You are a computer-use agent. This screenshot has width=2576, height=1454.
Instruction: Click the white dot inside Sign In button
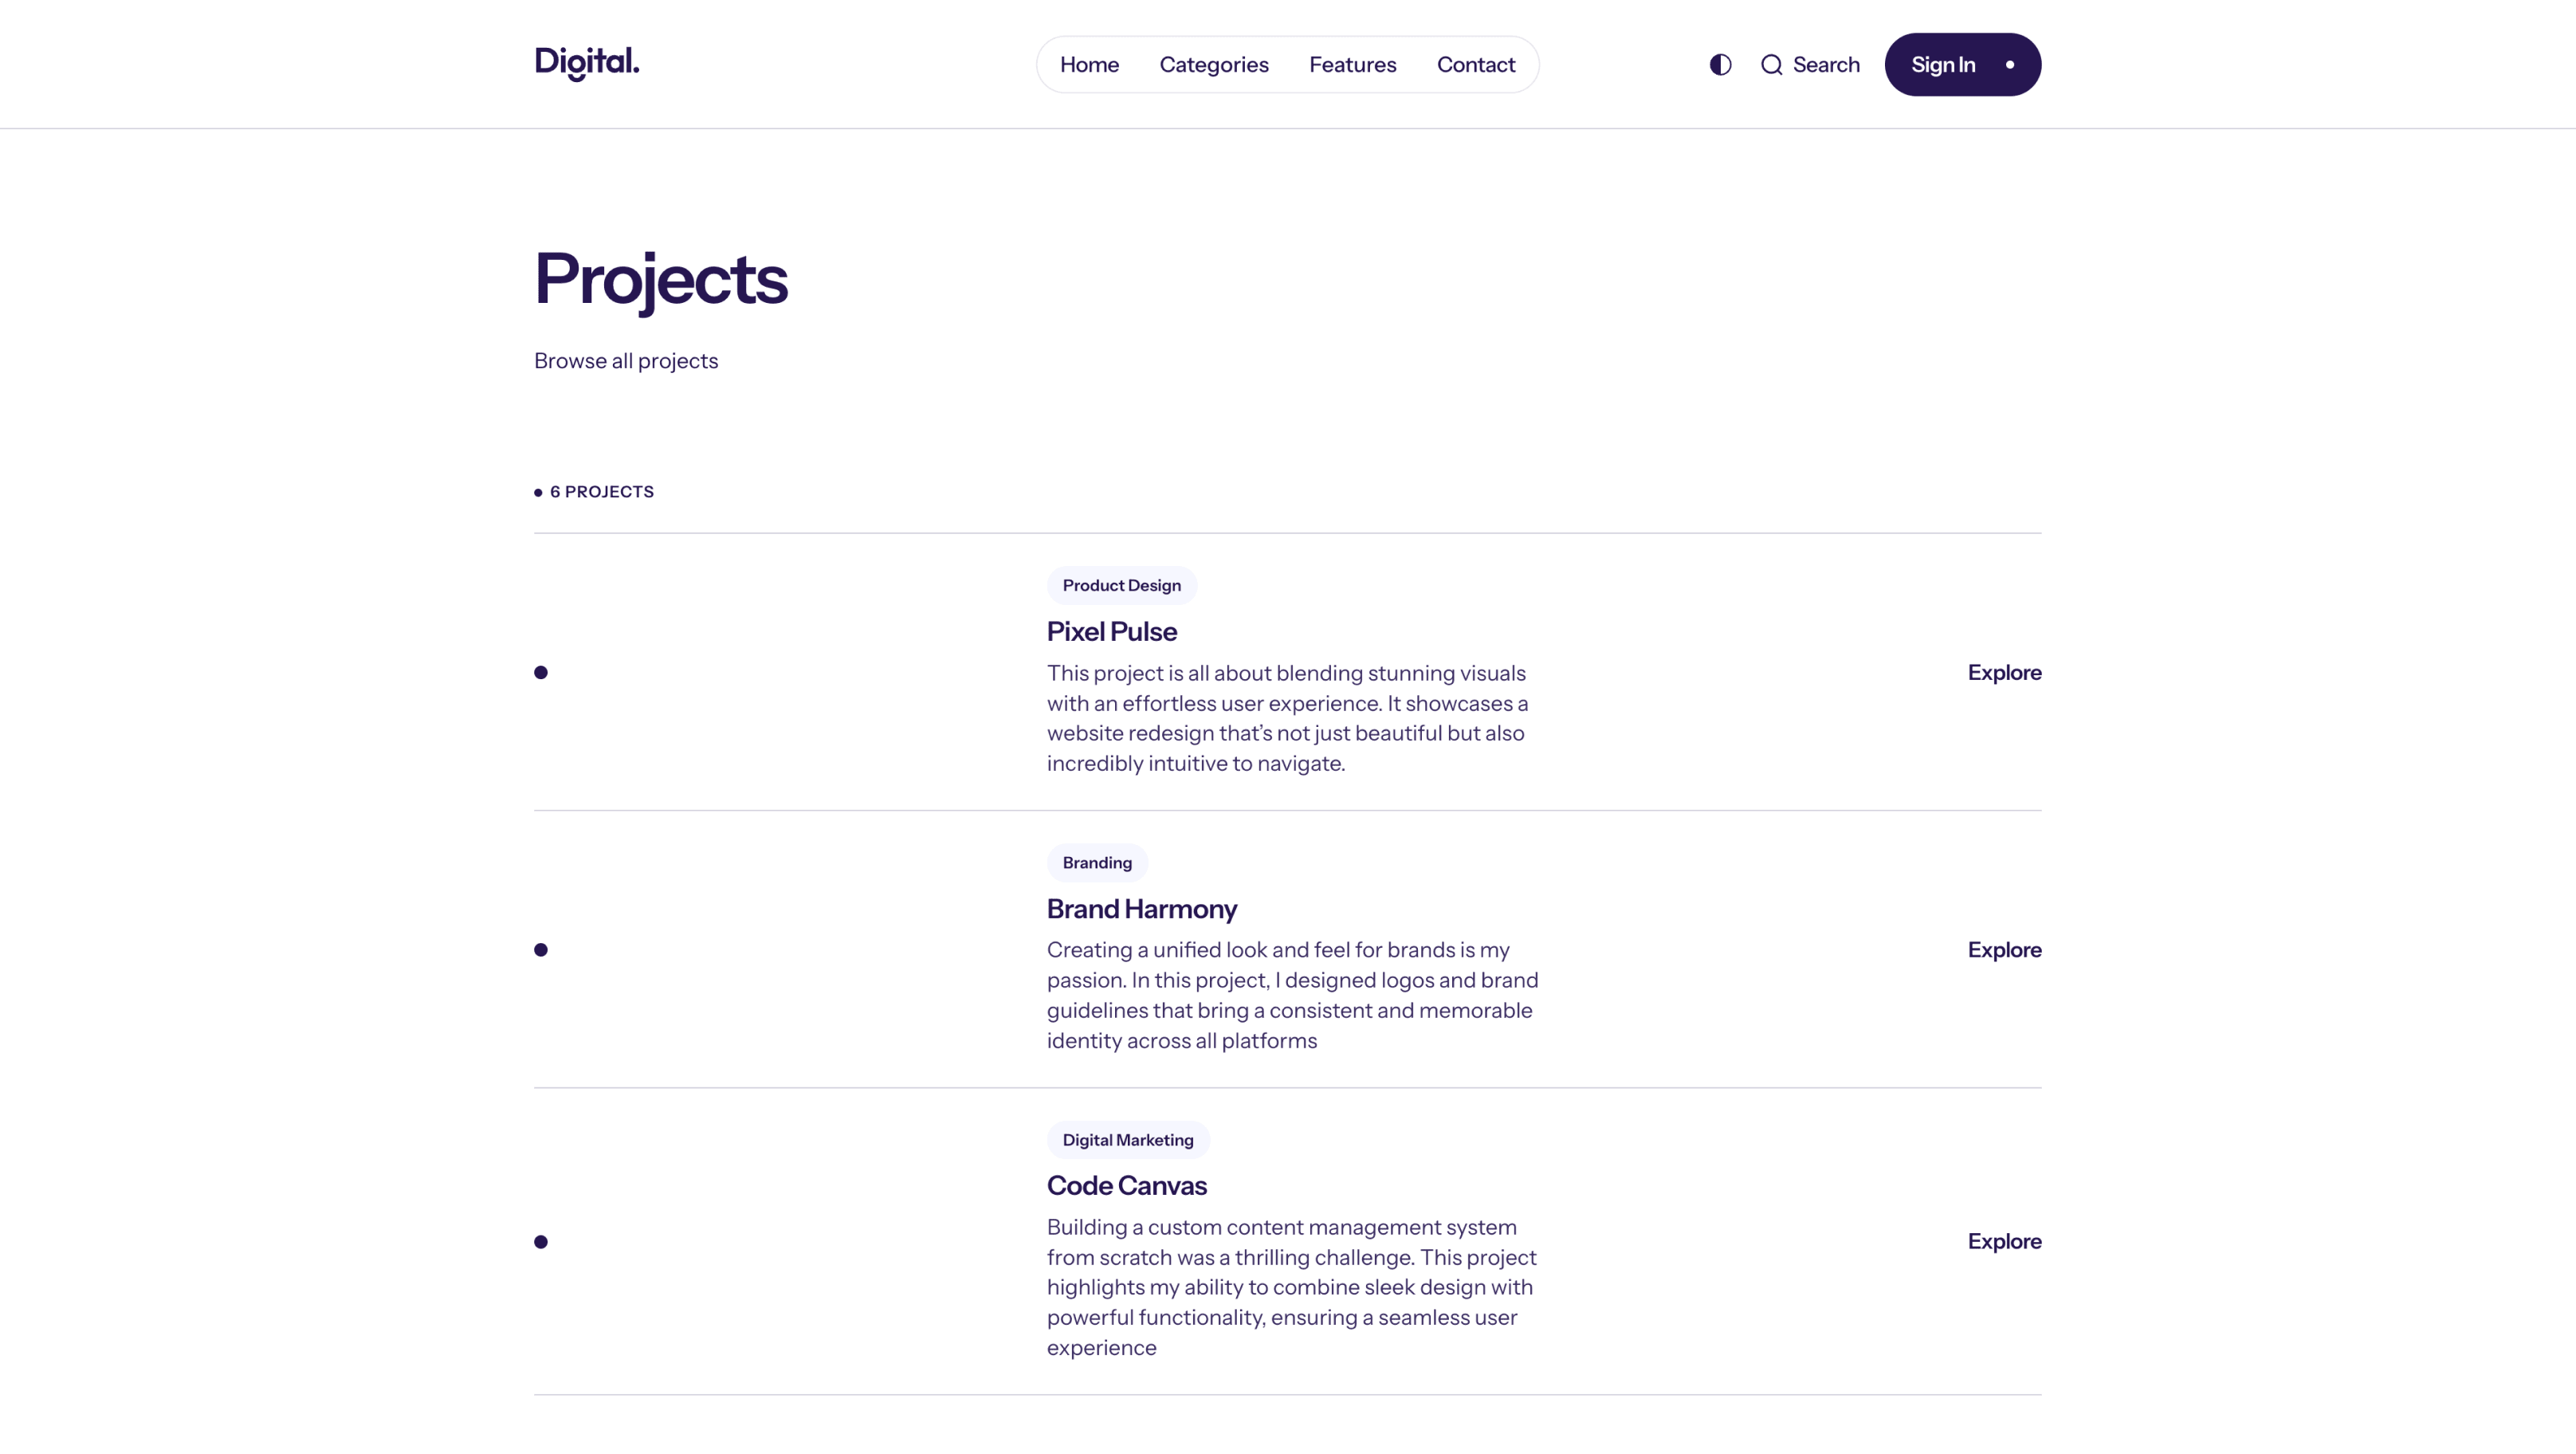coord(2009,65)
